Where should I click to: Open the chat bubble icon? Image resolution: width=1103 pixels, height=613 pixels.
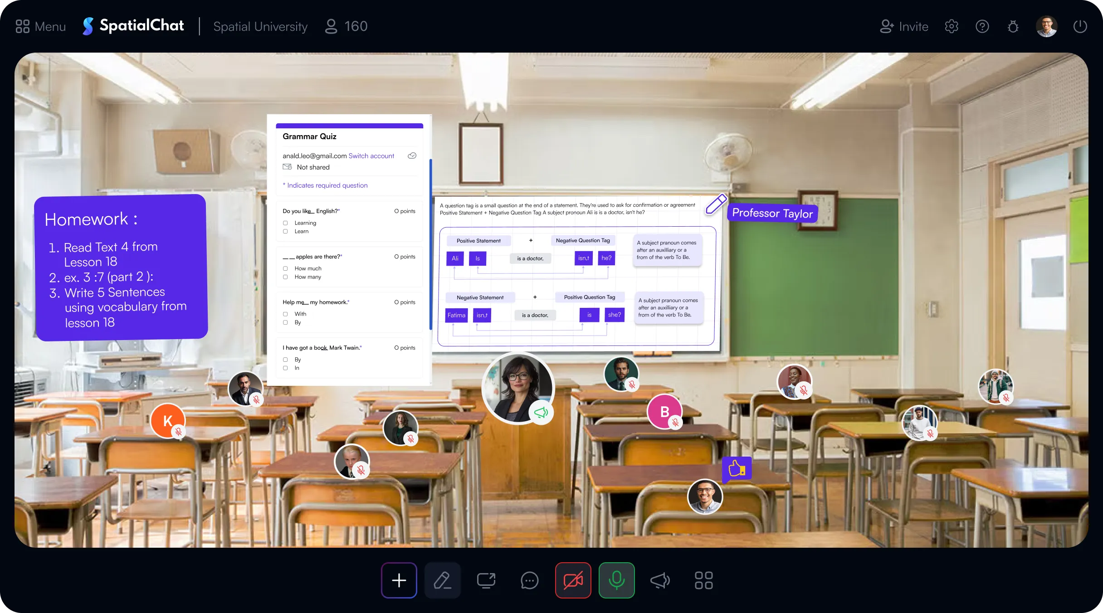coord(529,580)
